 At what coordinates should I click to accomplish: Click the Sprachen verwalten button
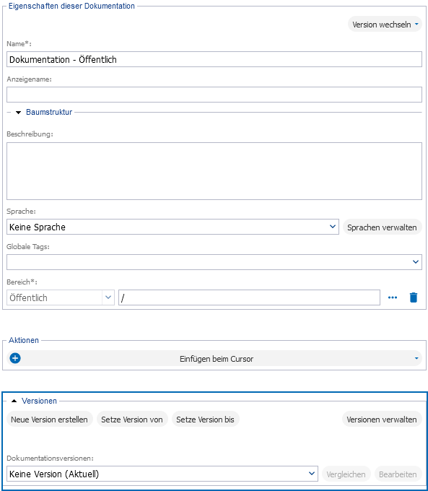point(383,227)
